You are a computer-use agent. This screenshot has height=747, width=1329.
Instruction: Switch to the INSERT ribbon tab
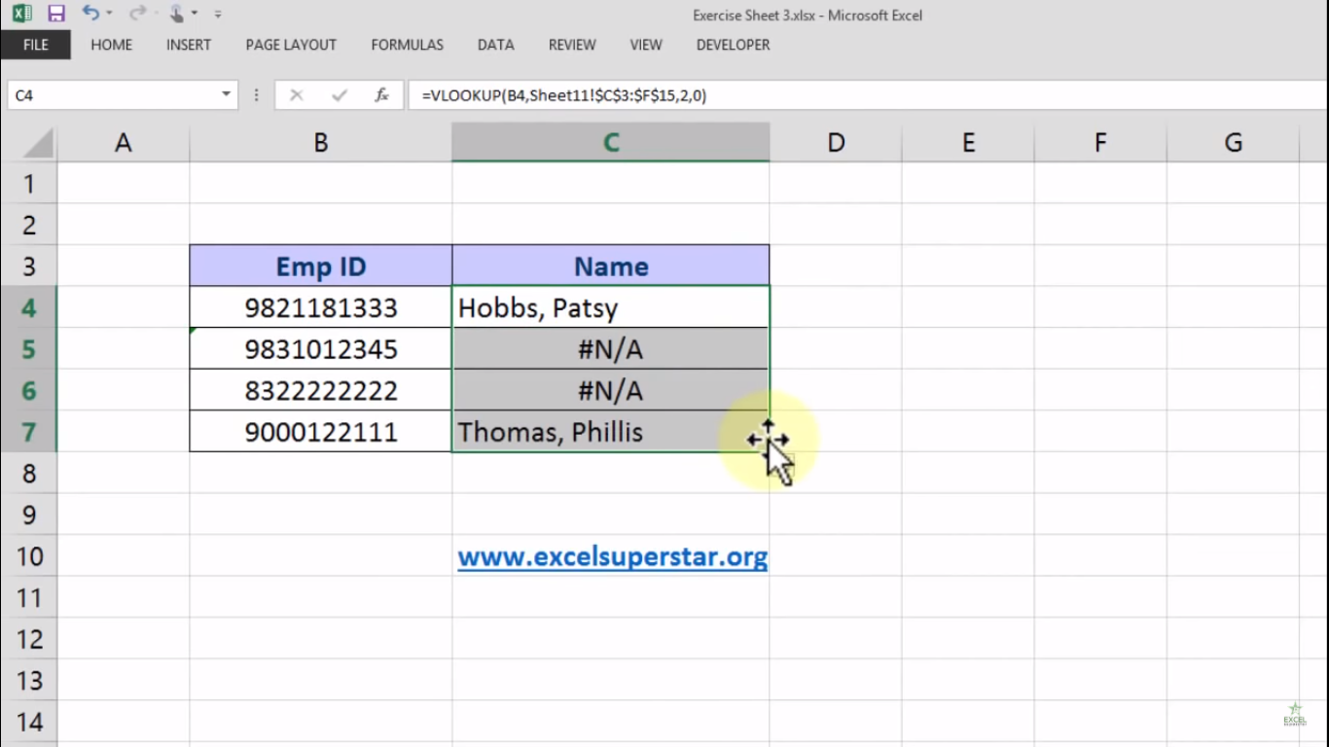coord(189,45)
